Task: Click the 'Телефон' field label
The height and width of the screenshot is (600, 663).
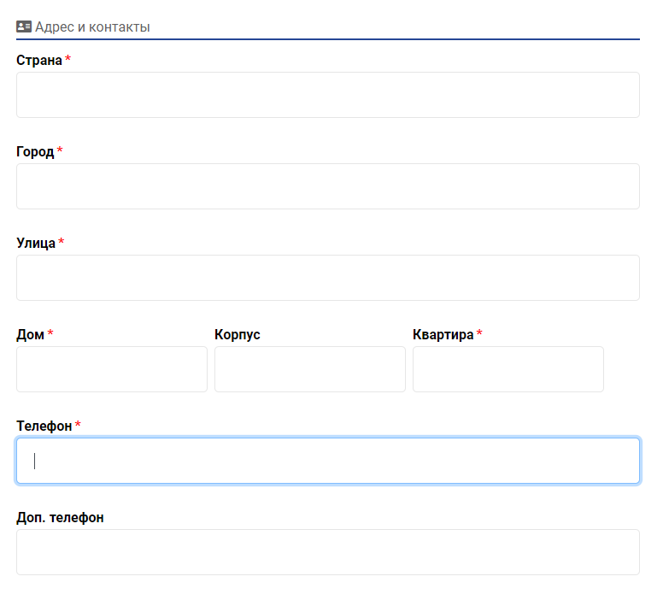Action: point(44,426)
